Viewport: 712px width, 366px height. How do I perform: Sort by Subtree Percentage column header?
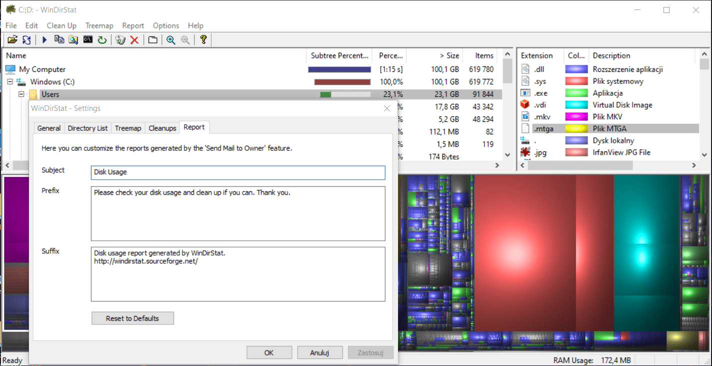coord(340,55)
